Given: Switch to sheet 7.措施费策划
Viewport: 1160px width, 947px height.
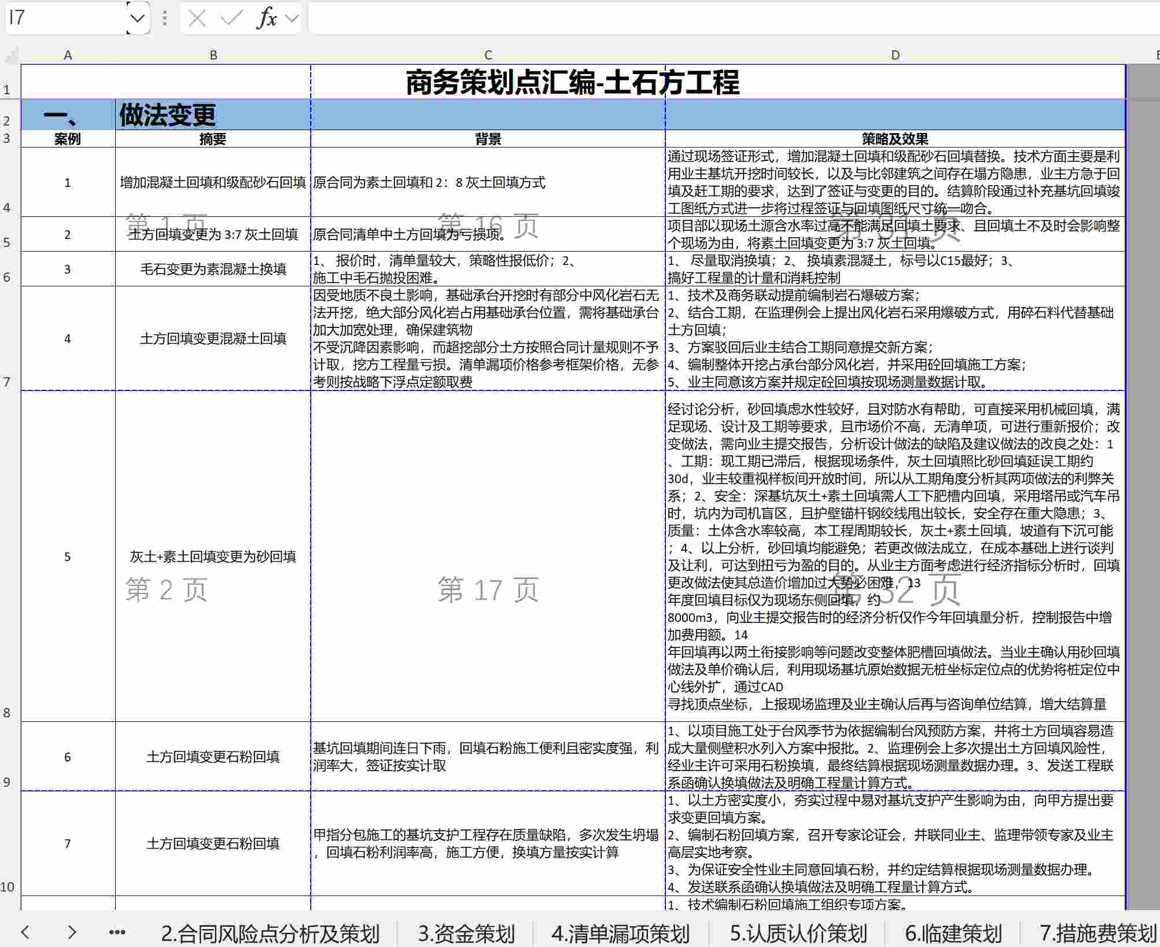Looking at the screenshot, I should [x=1098, y=933].
